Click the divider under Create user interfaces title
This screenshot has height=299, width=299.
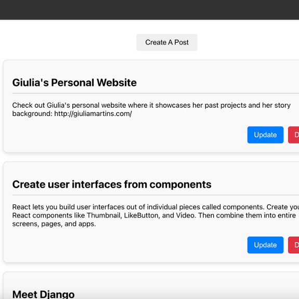pyautogui.click(x=155, y=195)
